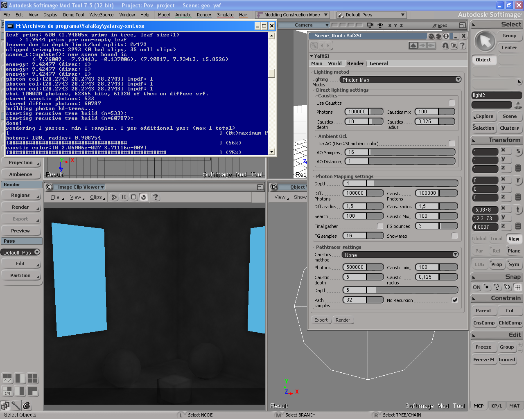Click the four-pane layout icon at bottom left
This screenshot has height=419, width=524.
pyautogui.click(x=32, y=378)
